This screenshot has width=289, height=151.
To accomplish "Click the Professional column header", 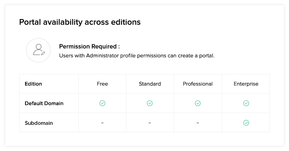I will pyautogui.click(x=198, y=84).
